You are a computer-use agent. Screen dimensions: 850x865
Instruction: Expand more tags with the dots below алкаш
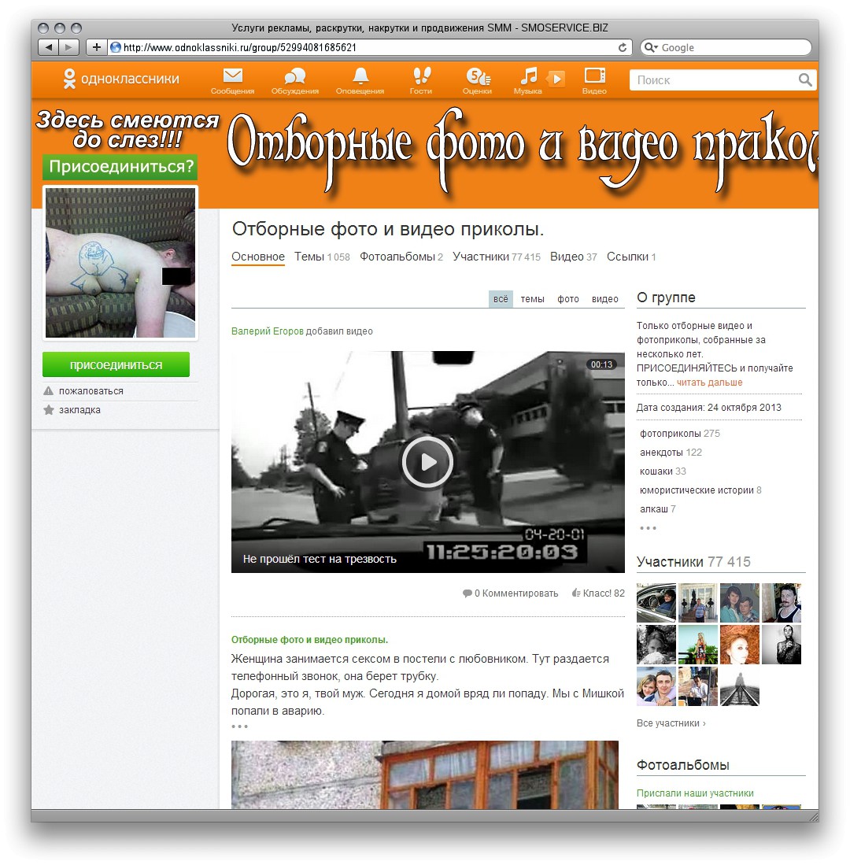point(648,528)
